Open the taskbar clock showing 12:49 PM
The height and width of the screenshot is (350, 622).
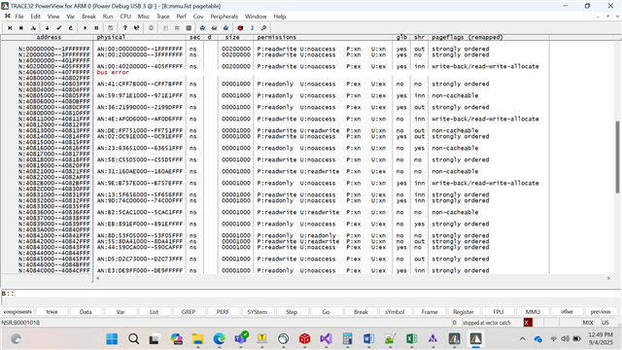[601, 338]
